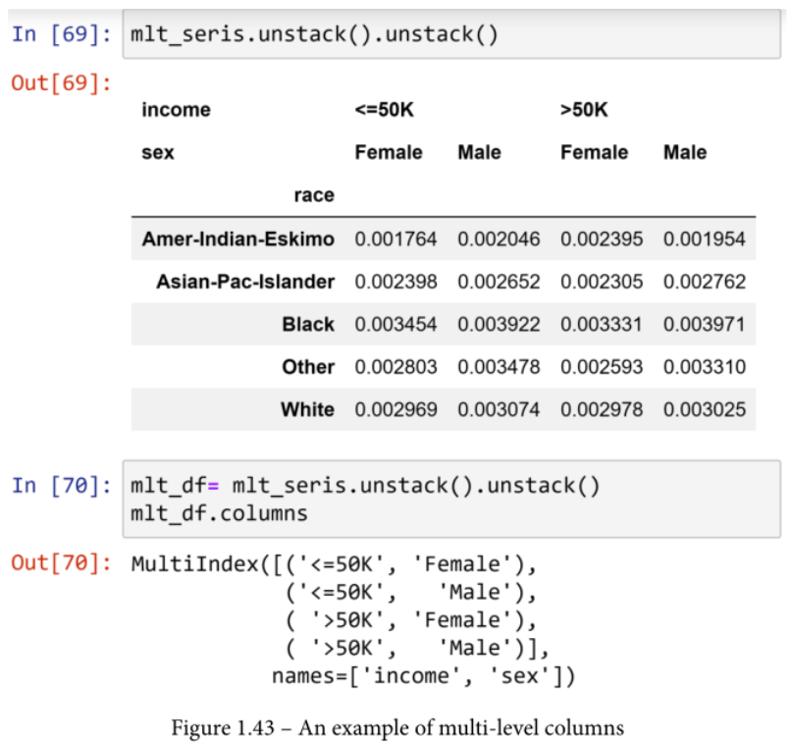Click the >50K income column header
The height and width of the screenshot is (744, 791).
click(584, 110)
